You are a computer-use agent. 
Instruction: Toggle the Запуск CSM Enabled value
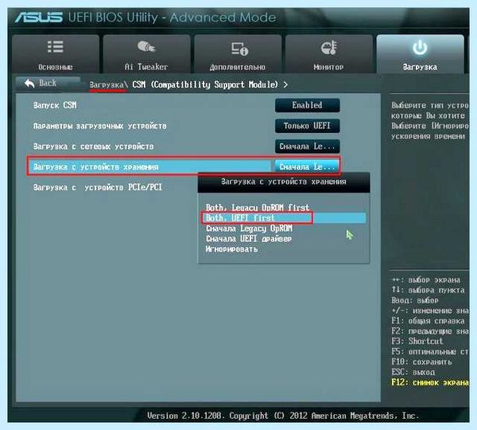pyautogui.click(x=307, y=105)
